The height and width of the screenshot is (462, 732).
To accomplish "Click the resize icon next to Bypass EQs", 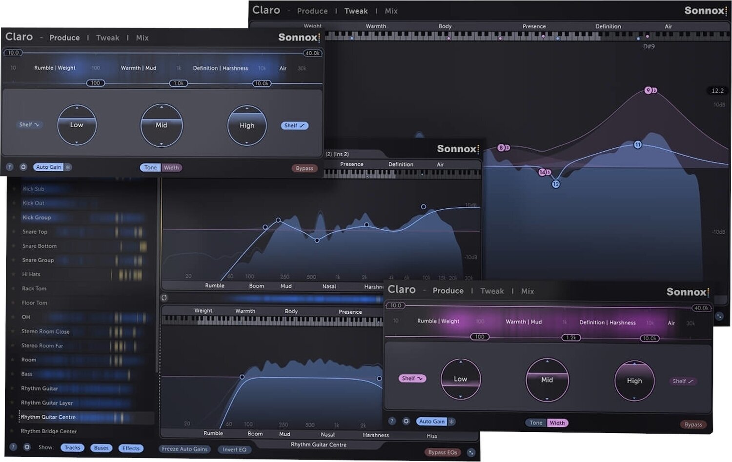I will click(x=471, y=453).
